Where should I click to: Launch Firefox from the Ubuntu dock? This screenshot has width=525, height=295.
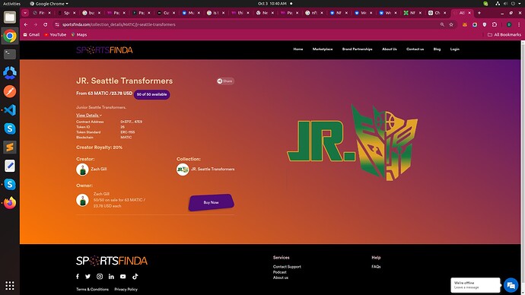click(x=10, y=203)
